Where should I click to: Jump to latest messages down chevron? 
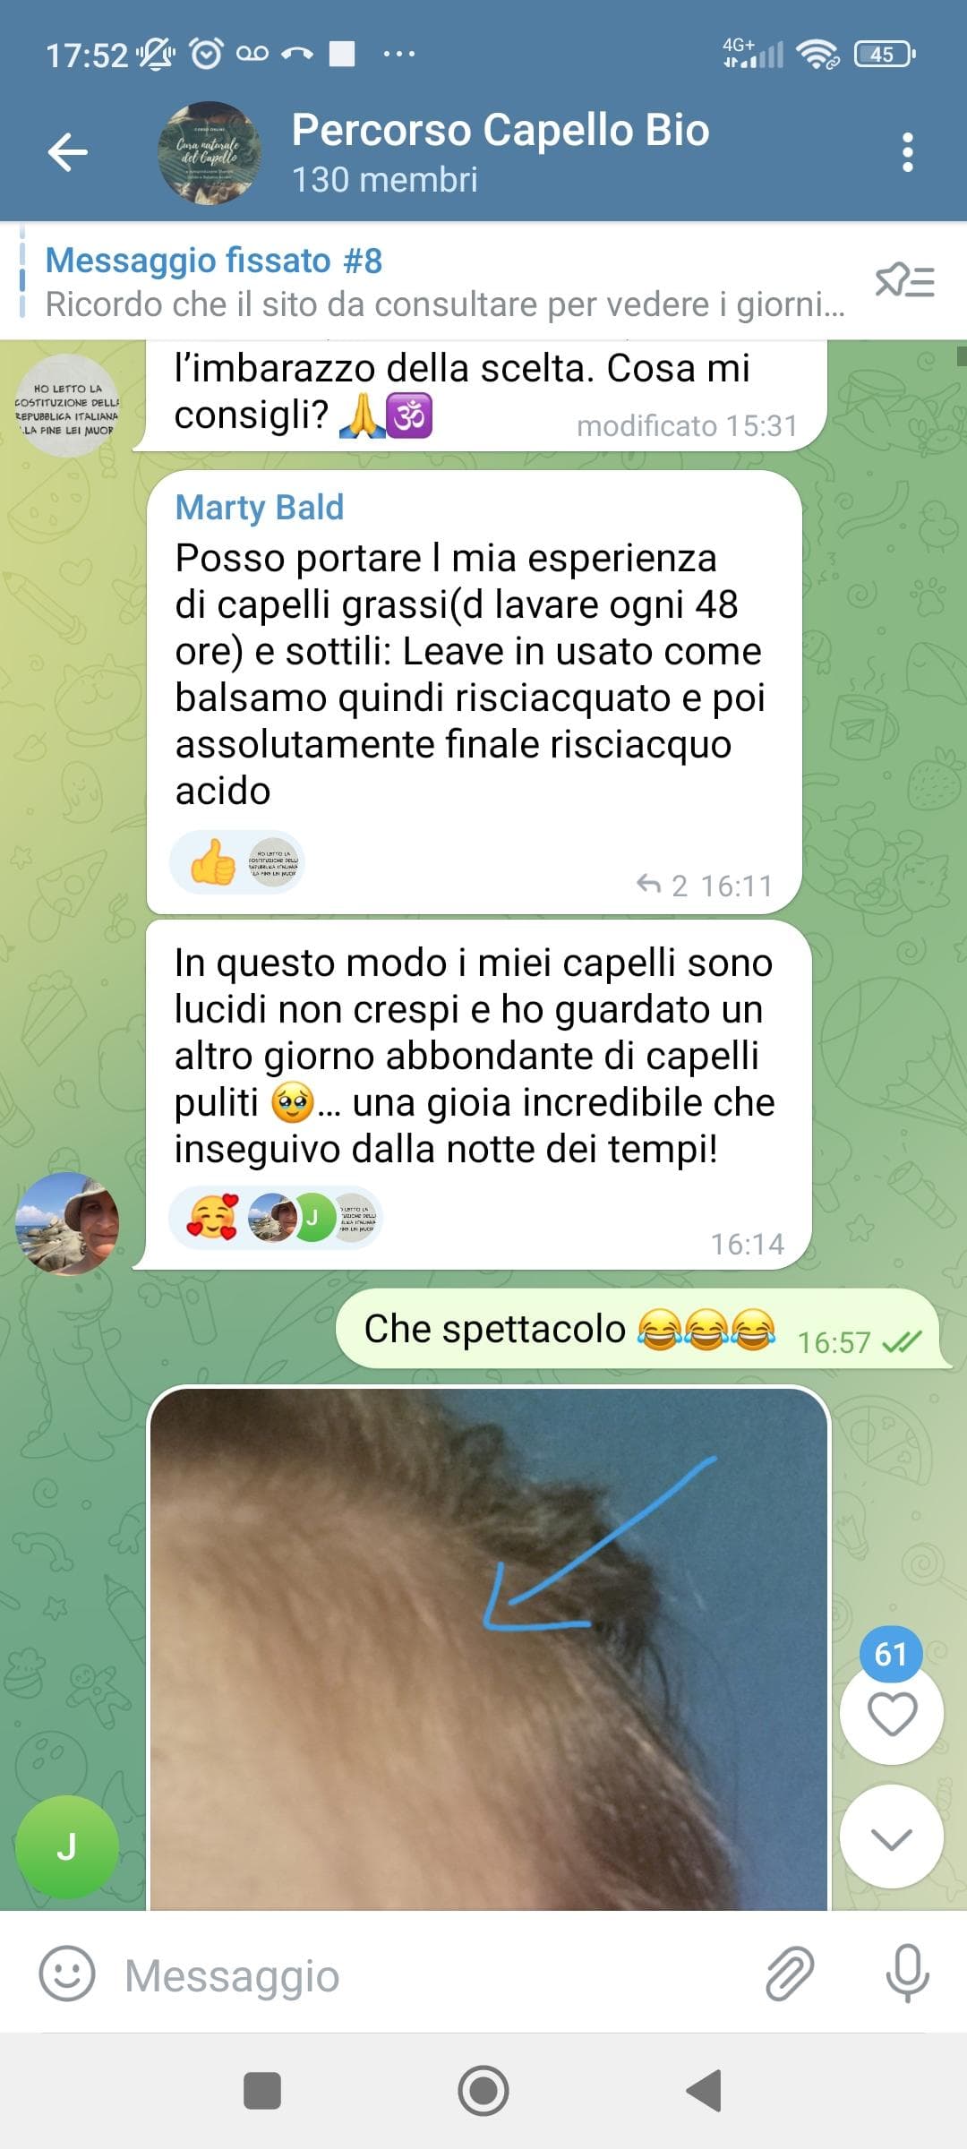pyautogui.click(x=892, y=1836)
